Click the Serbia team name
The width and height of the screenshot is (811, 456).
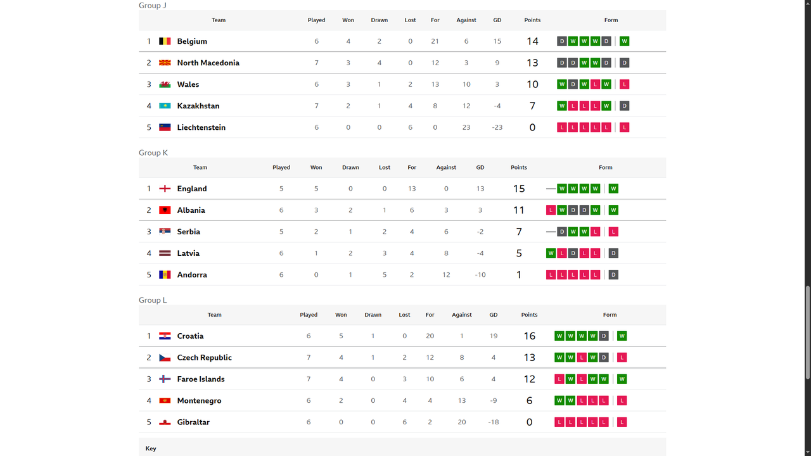point(189,232)
